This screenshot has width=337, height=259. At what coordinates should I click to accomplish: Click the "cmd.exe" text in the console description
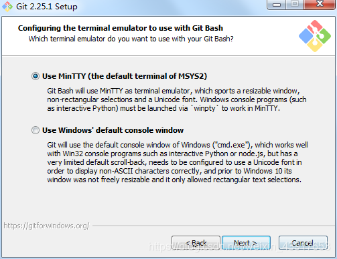click(231, 145)
